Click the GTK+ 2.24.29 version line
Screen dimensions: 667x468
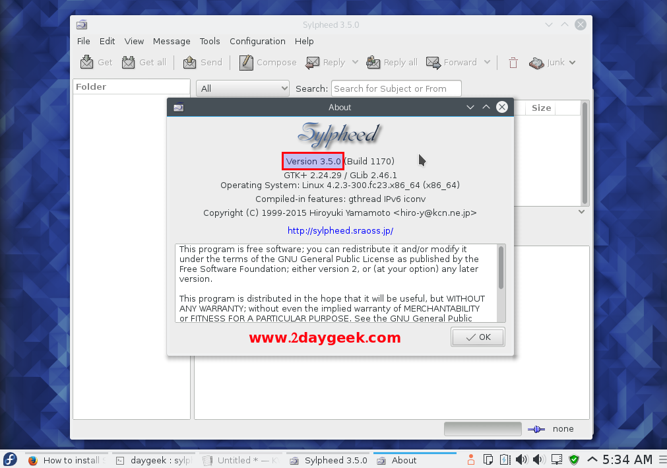coord(340,176)
